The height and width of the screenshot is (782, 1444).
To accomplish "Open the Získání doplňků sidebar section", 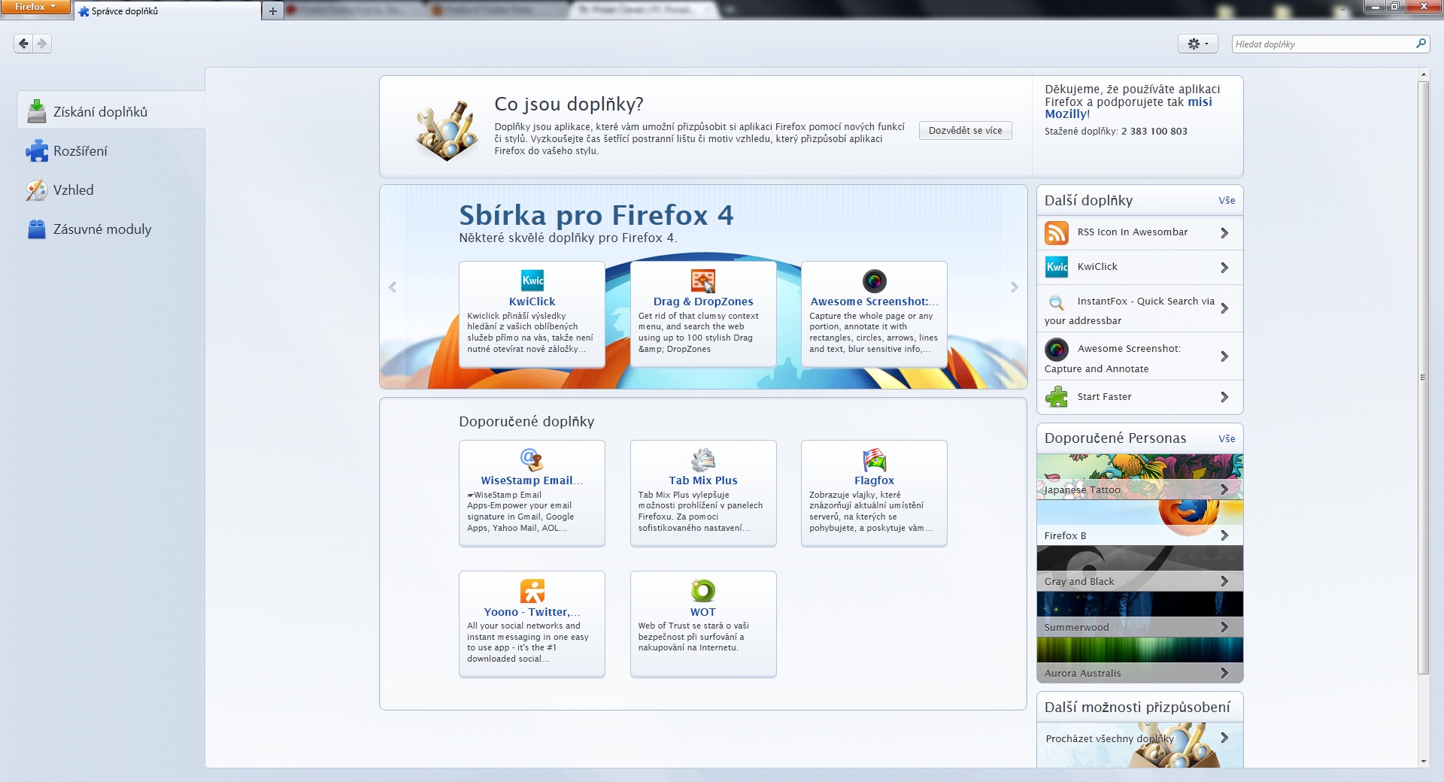I will [x=111, y=111].
